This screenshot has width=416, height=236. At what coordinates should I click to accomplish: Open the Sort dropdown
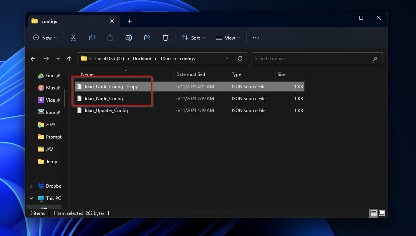click(193, 38)
